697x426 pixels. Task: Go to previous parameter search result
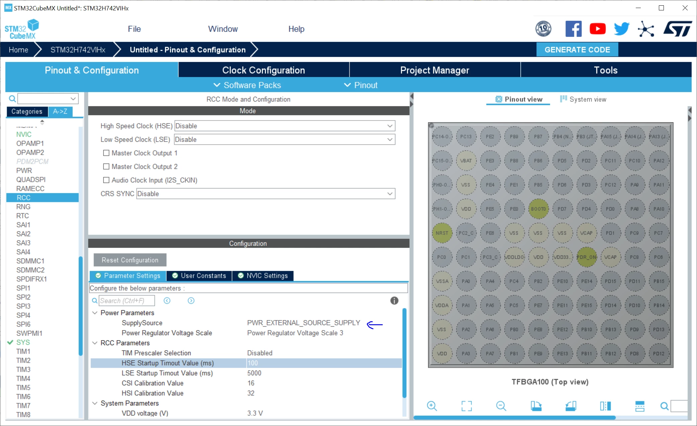167,300
